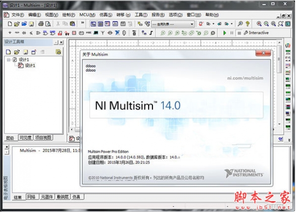Switch to 项目视图 tab
Screen dimensions: 297x213
pyautogui.click(x=43, y=138)
